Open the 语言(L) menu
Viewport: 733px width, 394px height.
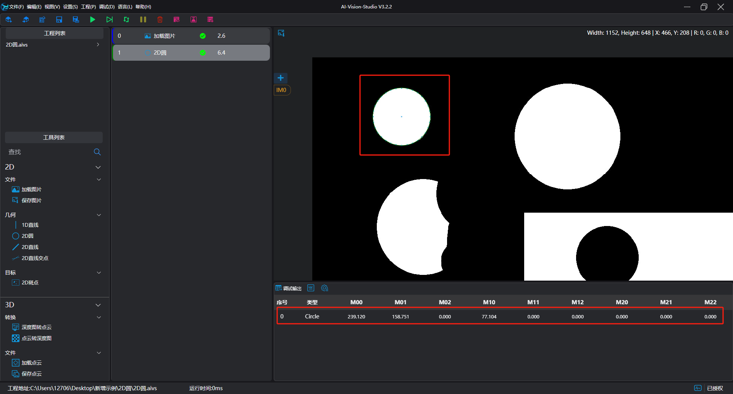(x=125, y=7)
